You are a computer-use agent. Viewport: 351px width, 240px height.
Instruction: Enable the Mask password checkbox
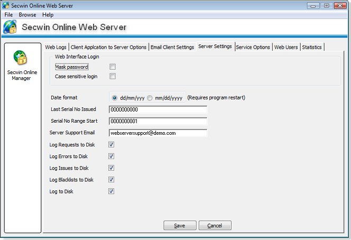[113, 67]
